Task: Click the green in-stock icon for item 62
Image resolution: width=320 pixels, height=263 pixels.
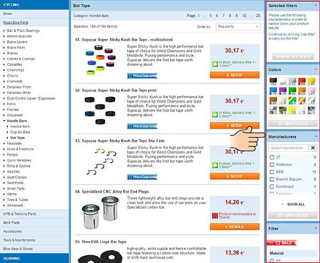Action: coord(215,115)
